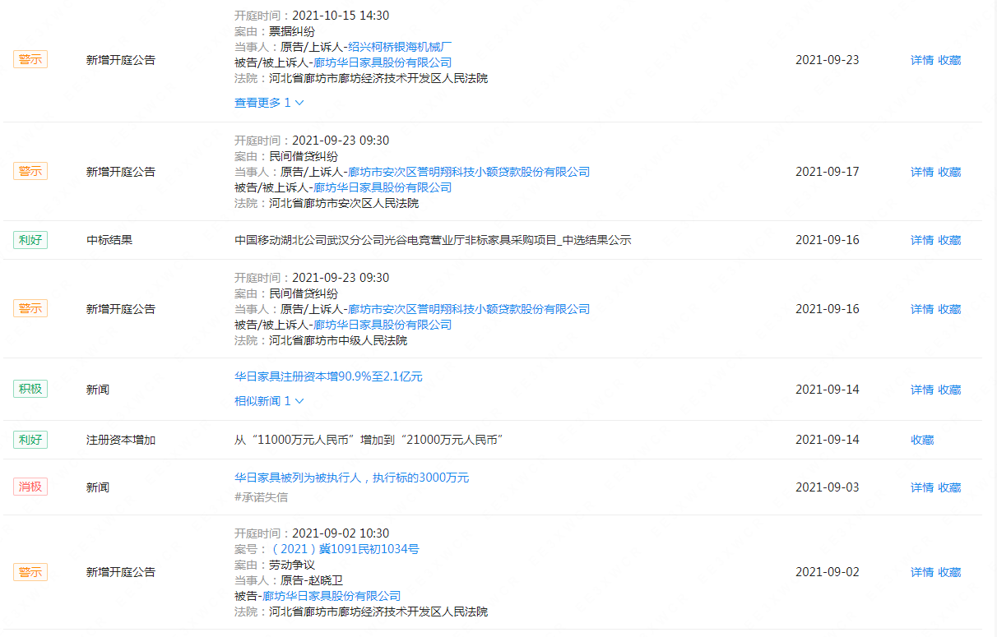Open 廊坊市安次区营明翔科技小额贷款 link, 中级人民法院 row
Screen dimensions: 997x637
(x=469, y=309)
